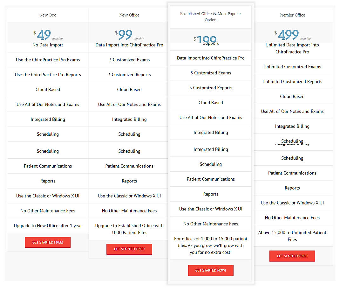Select 5 Customized Exams in Established Office column
This screenshot has width=340, height=289.
211,73
